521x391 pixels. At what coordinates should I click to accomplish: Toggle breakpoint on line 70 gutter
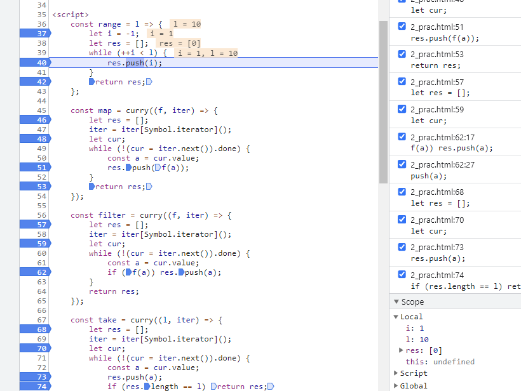(35, 348)
